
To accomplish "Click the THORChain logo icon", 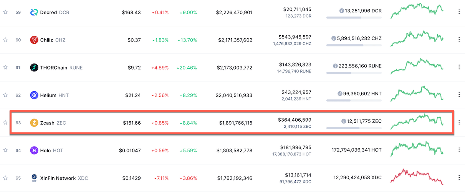I will [34, 68].
